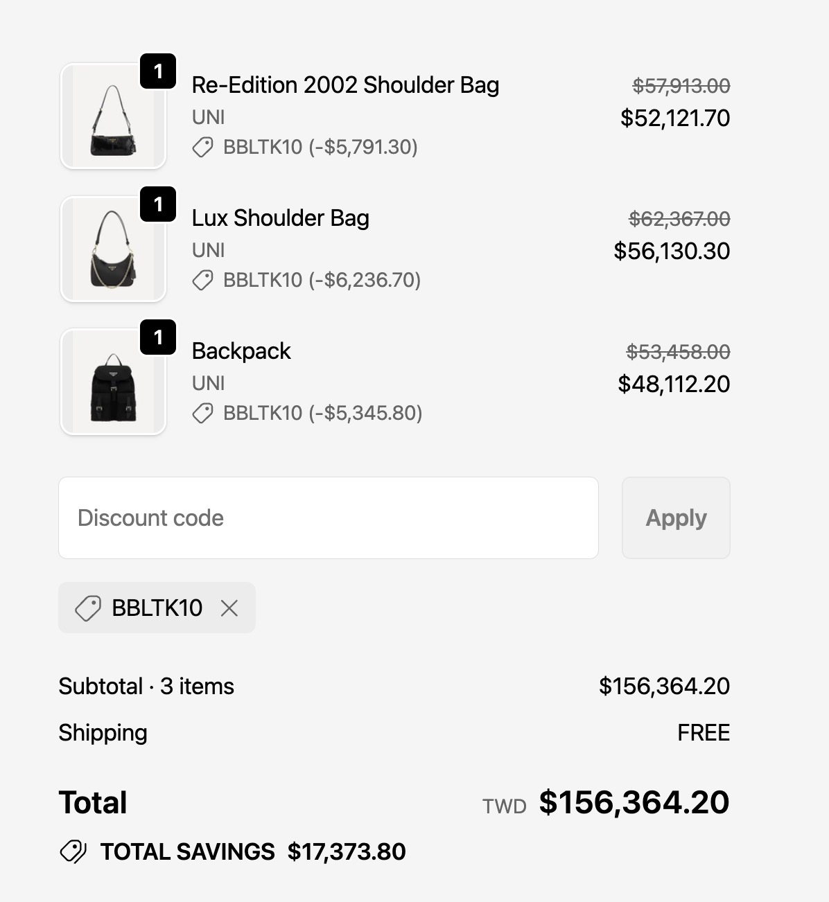Remove the BBLTK10 discount code
This screenshot has height=902, width=829.
(x=229, y=608)
